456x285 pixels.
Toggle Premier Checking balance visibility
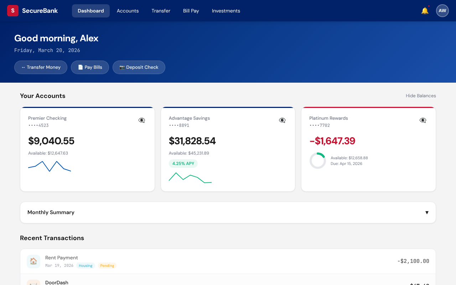click(x=142, y=120)
